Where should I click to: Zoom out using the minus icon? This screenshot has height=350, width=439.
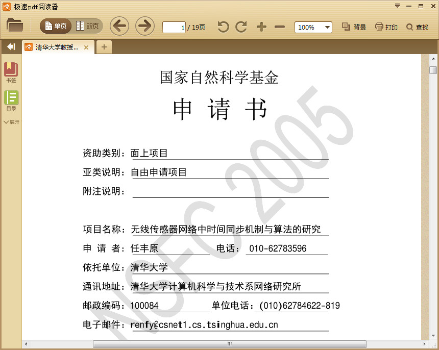[279, 26]
